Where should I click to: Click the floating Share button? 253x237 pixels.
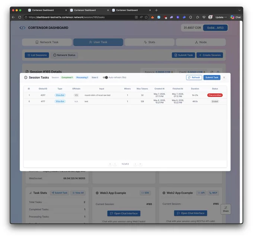click(x=225, y=209)
